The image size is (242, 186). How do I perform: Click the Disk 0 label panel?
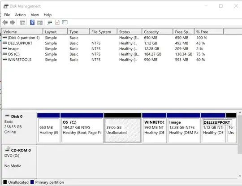[x=19, y=127]
